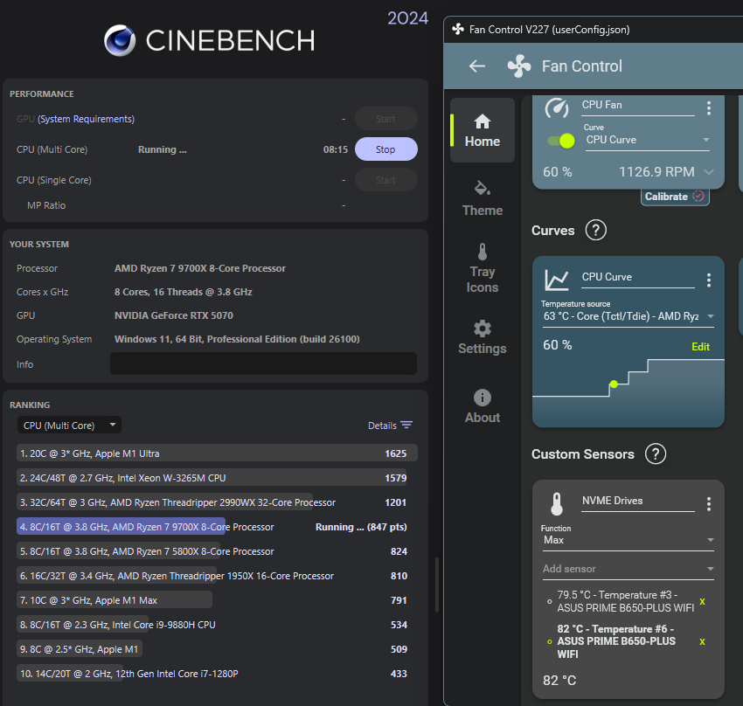The image size is (743, 706).
Task: Open the CPU Fan Curve dropdown
Action: [x=647, y=140]
